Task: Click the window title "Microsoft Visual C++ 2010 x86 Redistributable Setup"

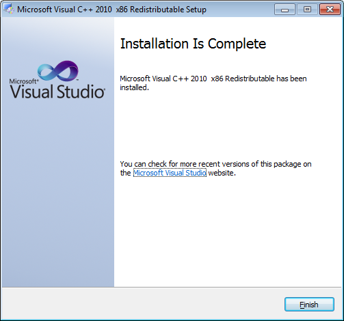Action: pyautogui.click(x=111, y=10)
